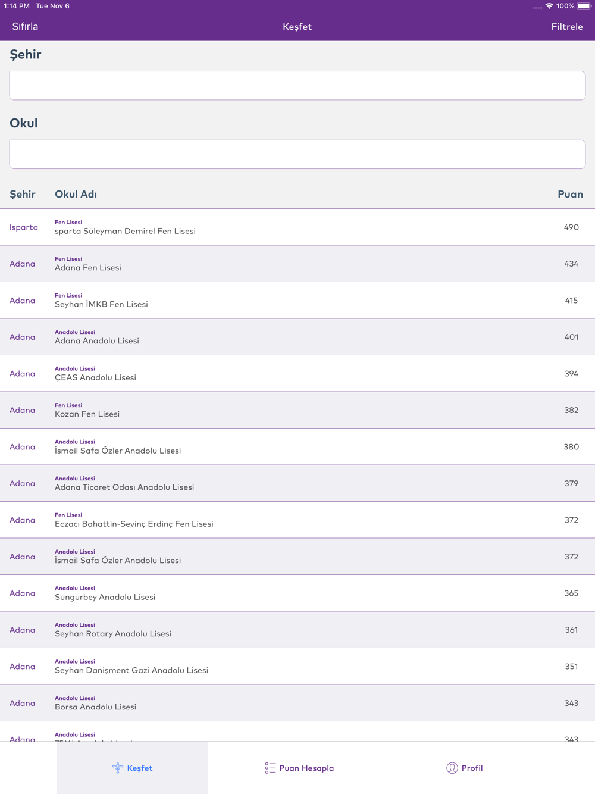Viewport: 595px width, 794px height.
Task: Select Adana Ticaret Odası Anadolu Lisesi
Action: (297, 483)
